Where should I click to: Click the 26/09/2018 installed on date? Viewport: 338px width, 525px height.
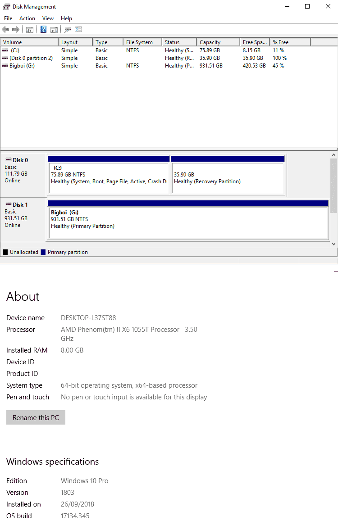click(x=78, y=504)
